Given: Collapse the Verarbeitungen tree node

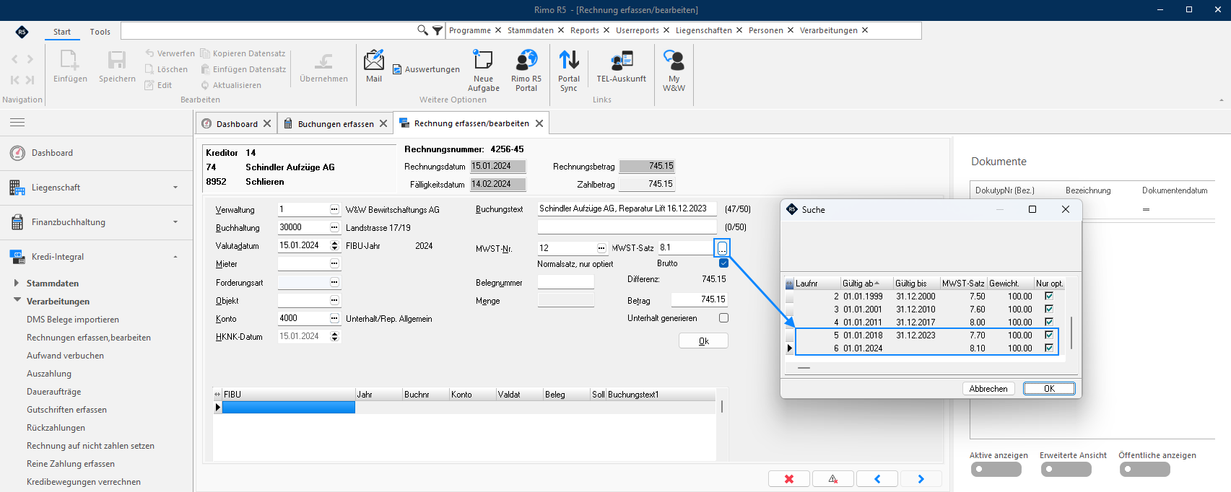Looking at the screenshot, I should click(x=17, y=300).
